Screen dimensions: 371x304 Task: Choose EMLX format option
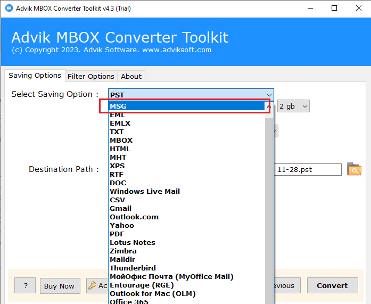[186, 124]
